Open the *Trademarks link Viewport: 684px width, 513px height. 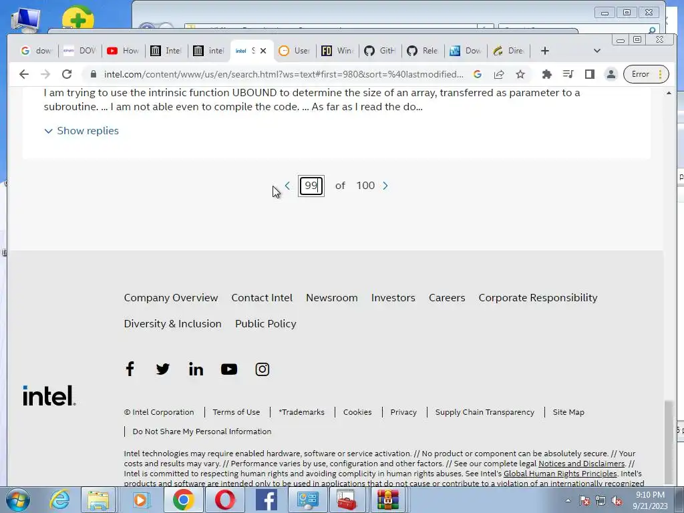pos(301,412)
